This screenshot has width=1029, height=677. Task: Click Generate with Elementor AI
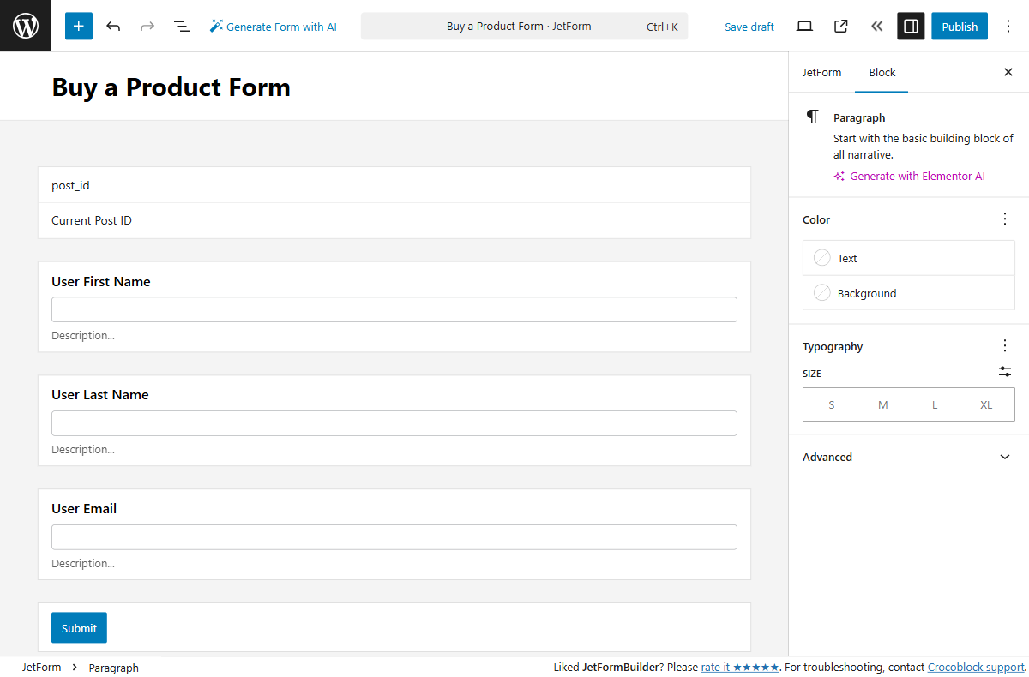pyautogui.click(x=910, y=177)
